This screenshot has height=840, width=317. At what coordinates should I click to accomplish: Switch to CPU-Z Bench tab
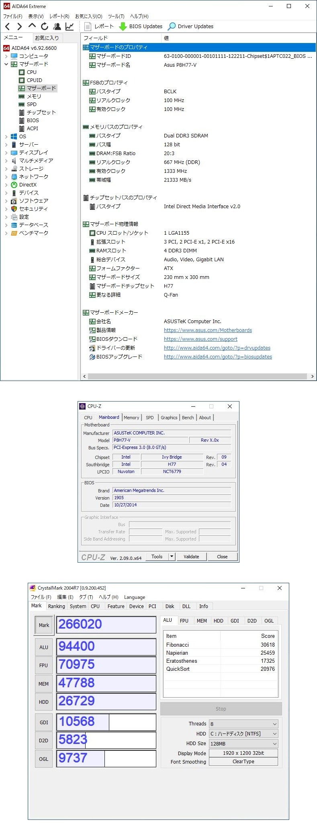coord(188,418)
